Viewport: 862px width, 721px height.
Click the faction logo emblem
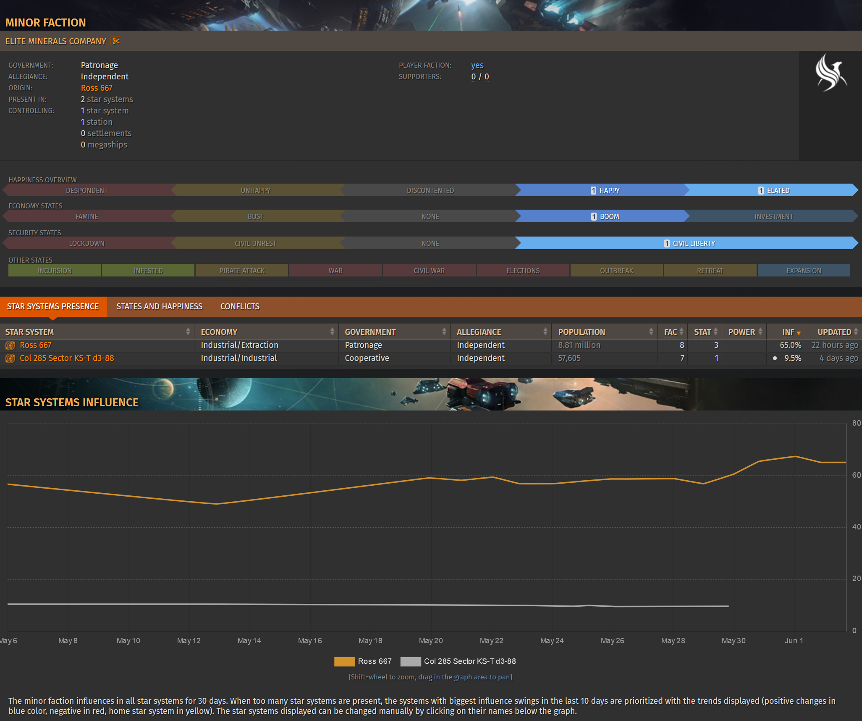(x=831, y=73)
